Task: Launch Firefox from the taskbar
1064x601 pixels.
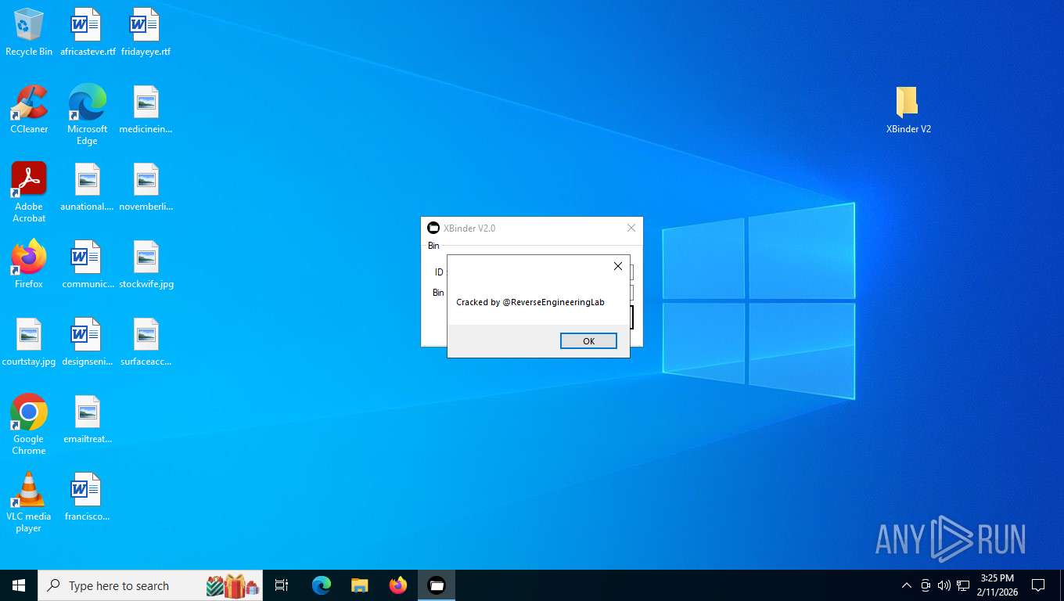Action: pyautogui.click(x=398, y=585)
